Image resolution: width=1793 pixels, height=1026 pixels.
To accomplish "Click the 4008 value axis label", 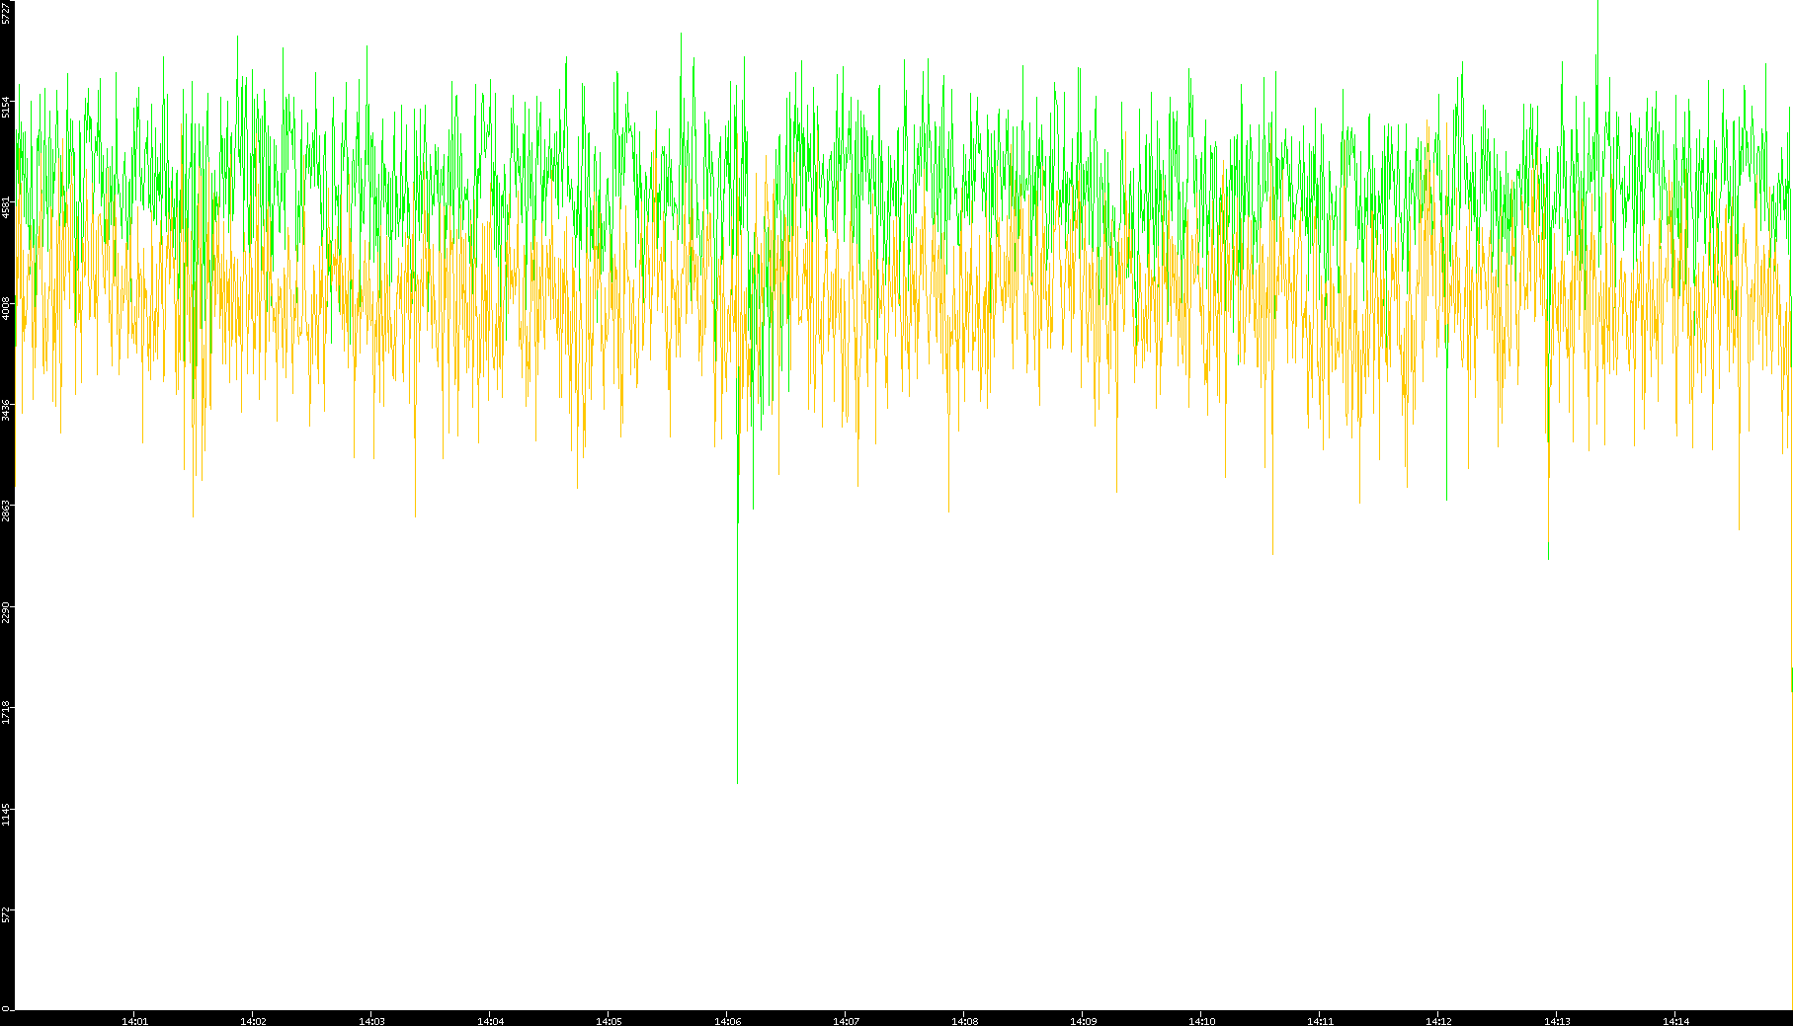I will 7,308.
